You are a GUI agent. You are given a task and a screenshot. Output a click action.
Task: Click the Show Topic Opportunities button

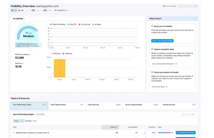coord(162,41)
